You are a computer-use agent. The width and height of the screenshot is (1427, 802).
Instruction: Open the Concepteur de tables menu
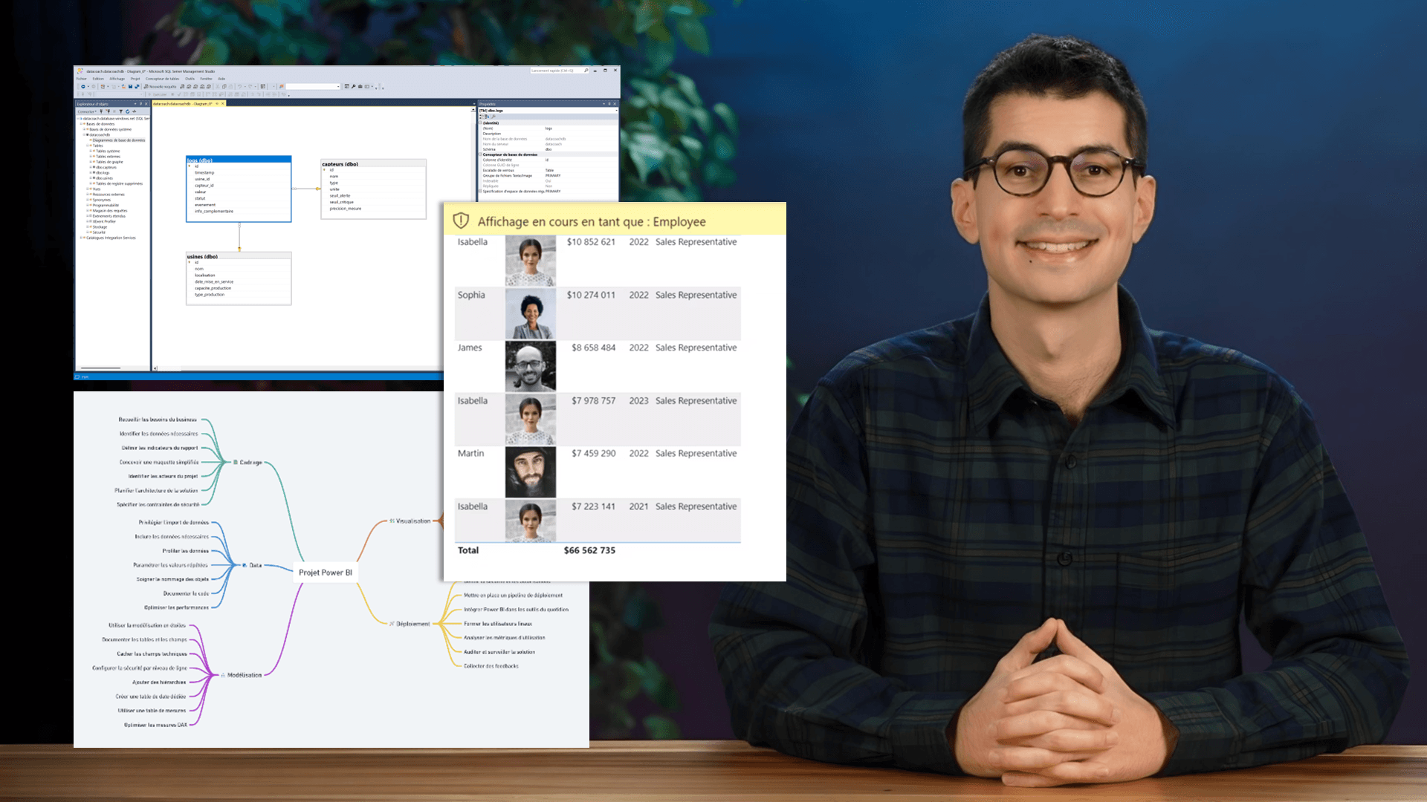coord(162,79)
